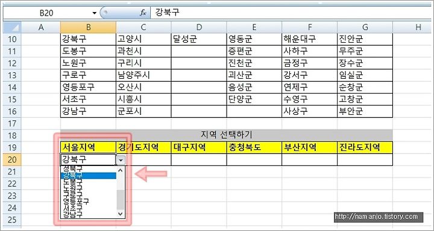Select cell 음성군

pyautogui.click(x=254, y=88)
